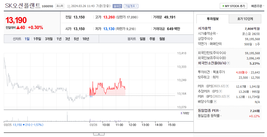Click the 전일 13,150 value
The image size is (267, 137).
click(x=79, y=17)
